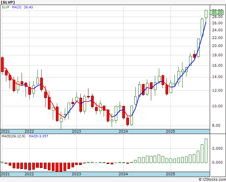
Task: Click the 18.00 price axis label
Action: [217, 55]
